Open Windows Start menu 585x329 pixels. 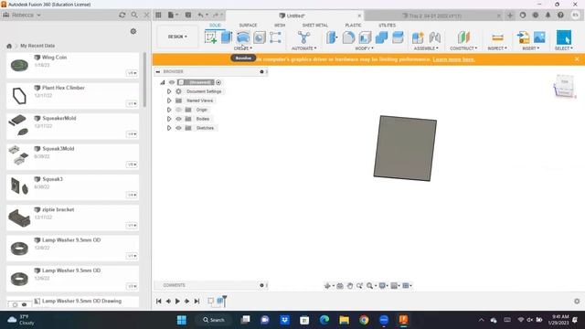[182, 320]
